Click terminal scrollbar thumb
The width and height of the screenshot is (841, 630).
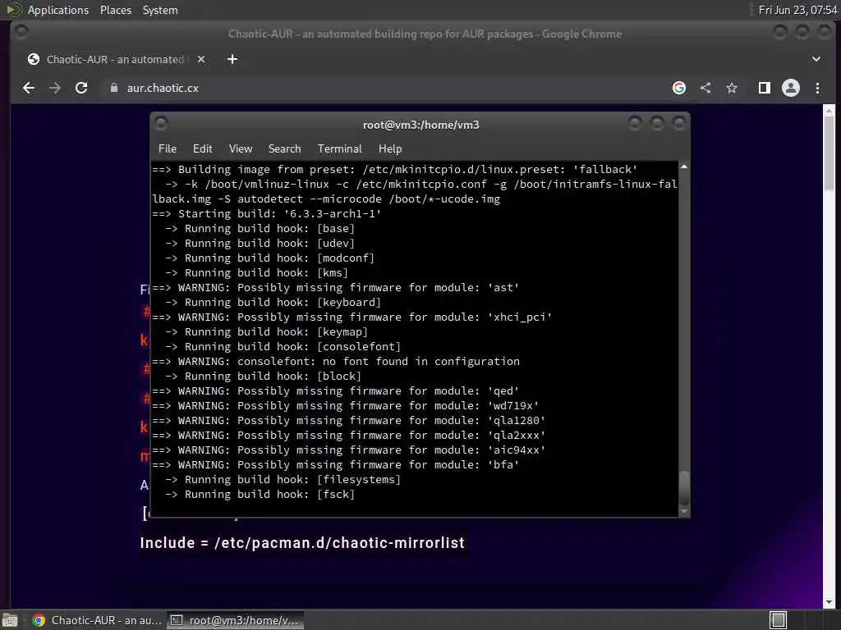684,488
